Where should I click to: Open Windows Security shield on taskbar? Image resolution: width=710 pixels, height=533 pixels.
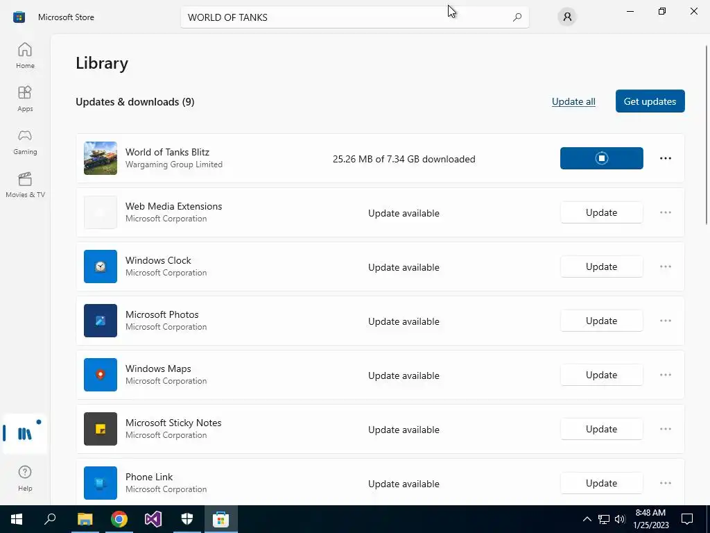187,519
